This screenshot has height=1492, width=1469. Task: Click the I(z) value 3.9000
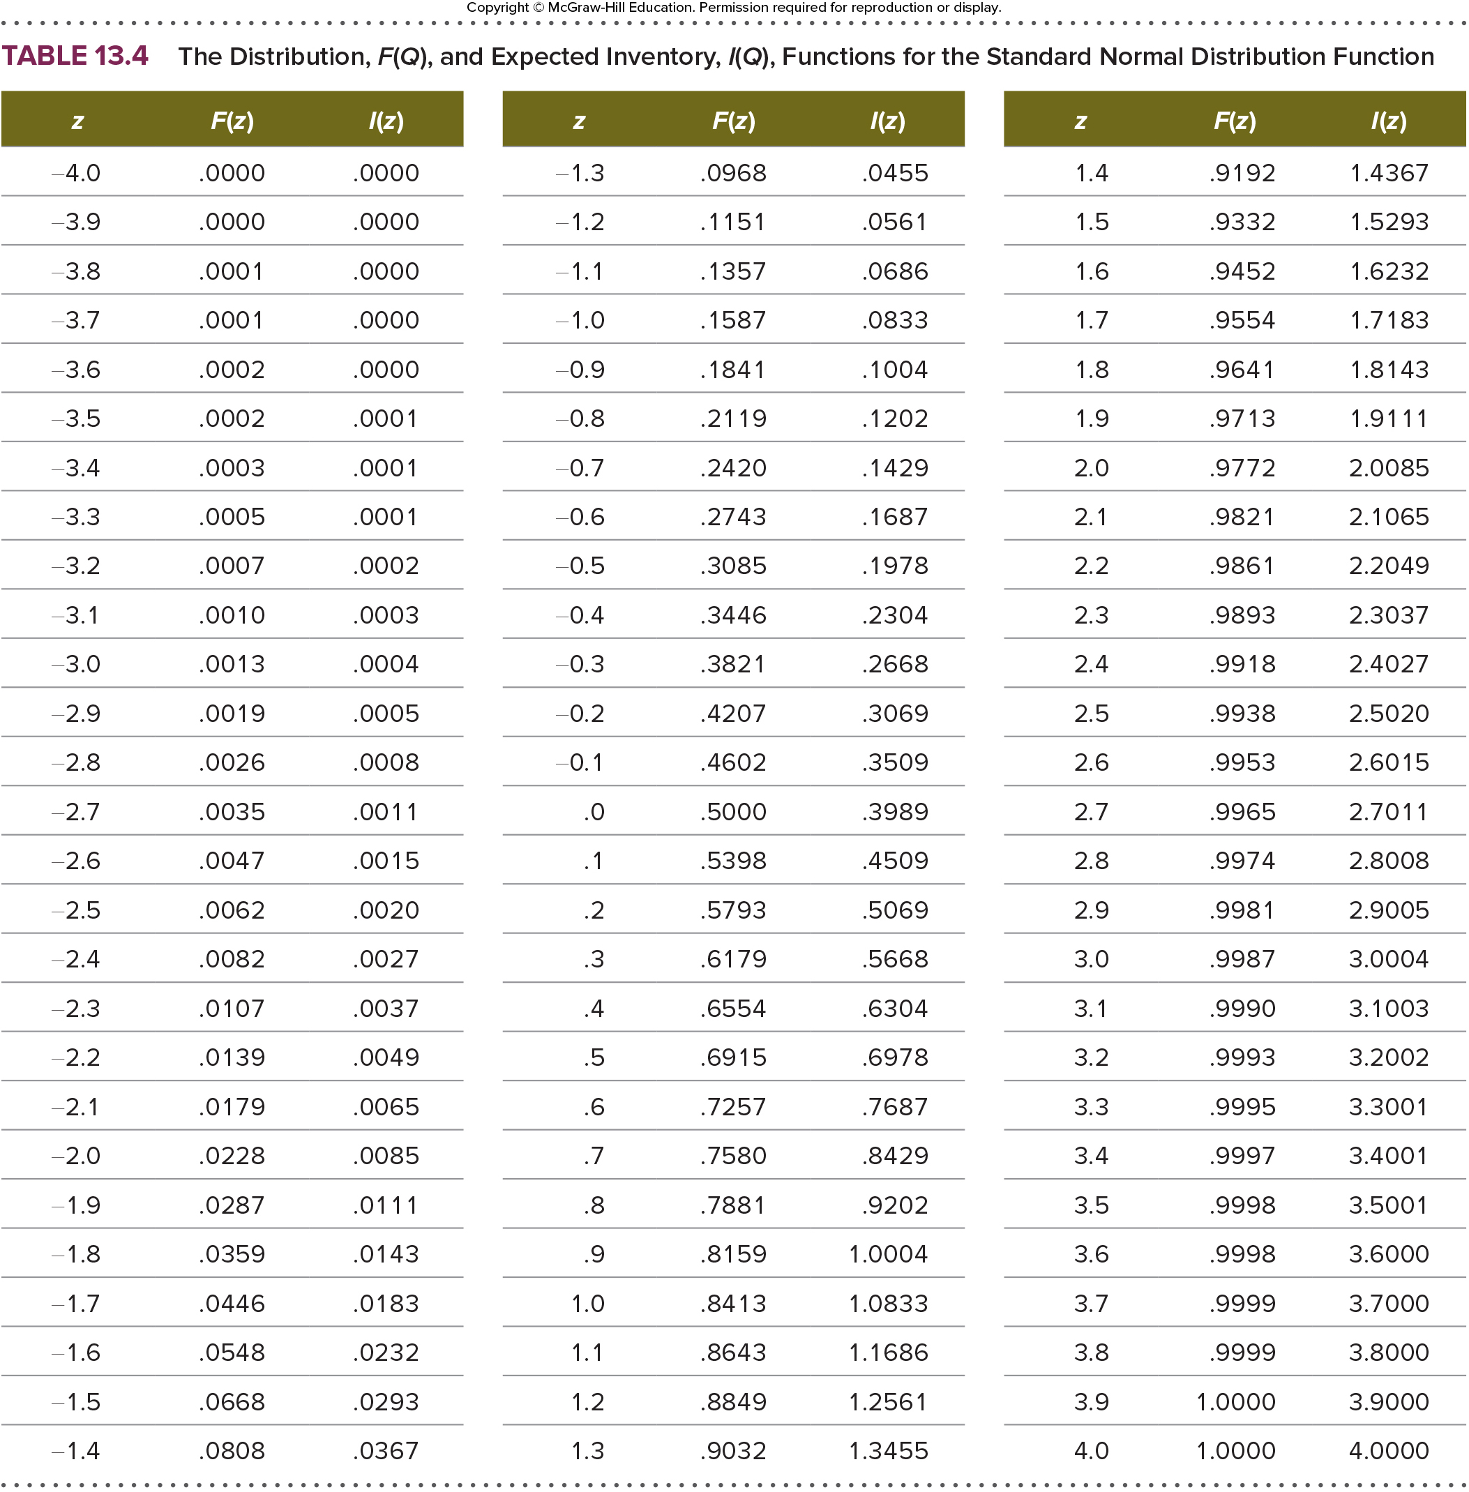(1389, 1402)
